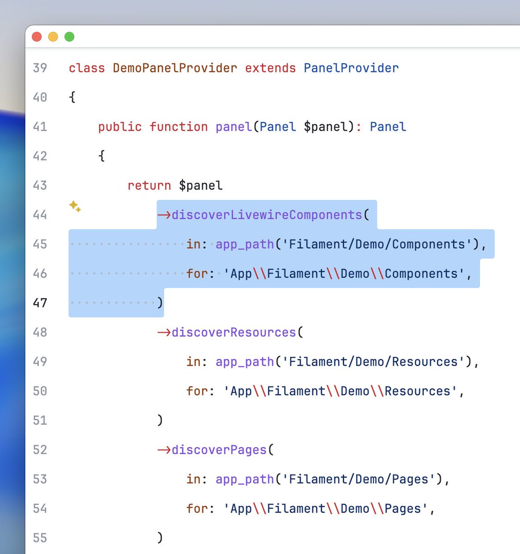
Task: Click the closing parenthesis on line 51
Action: (x=160, y=421)
